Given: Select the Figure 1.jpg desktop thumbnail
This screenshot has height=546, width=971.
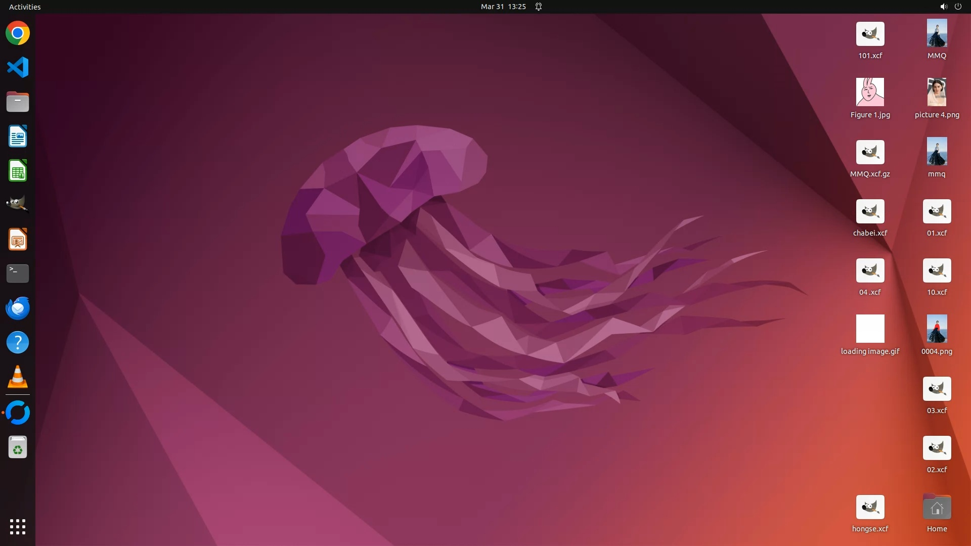Looking at the screenshot, I should coord(870,92).
